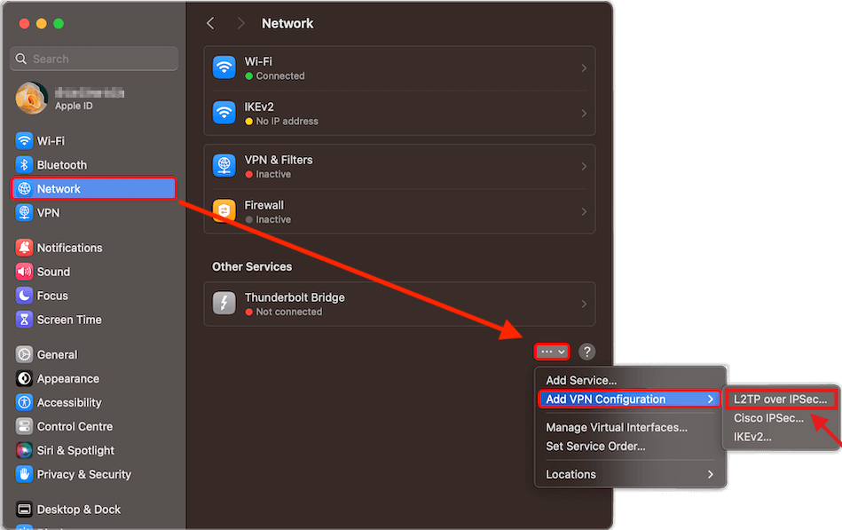Screen dimensions: 842x530
Task: Open Notifications bell icon in sidebar
Action: coord(24,248)
